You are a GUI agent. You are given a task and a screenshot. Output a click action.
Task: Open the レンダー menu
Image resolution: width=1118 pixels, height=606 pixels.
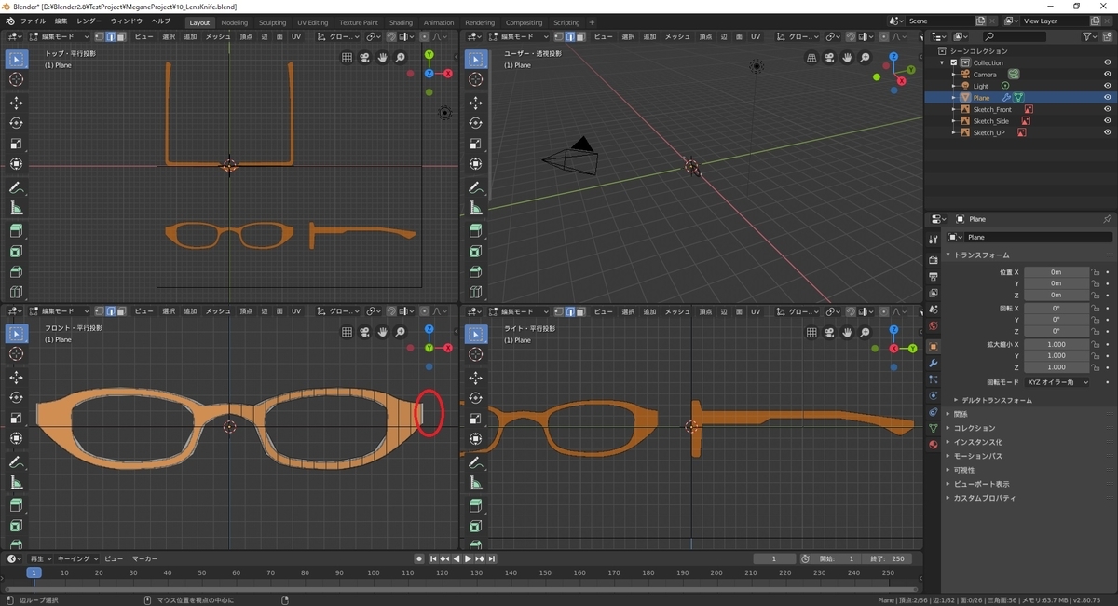coord(89,21)
